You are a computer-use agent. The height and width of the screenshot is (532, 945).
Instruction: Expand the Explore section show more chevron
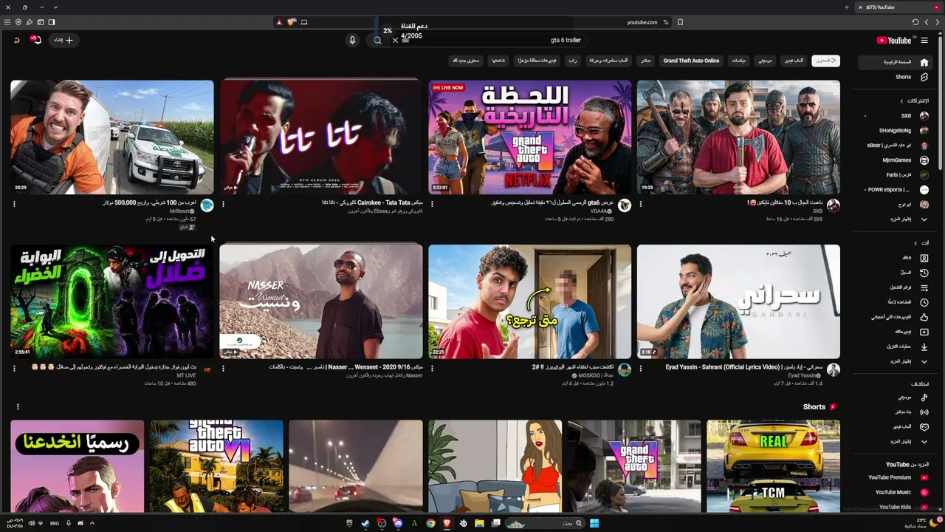pyautogui.click(x=924, y=442)
